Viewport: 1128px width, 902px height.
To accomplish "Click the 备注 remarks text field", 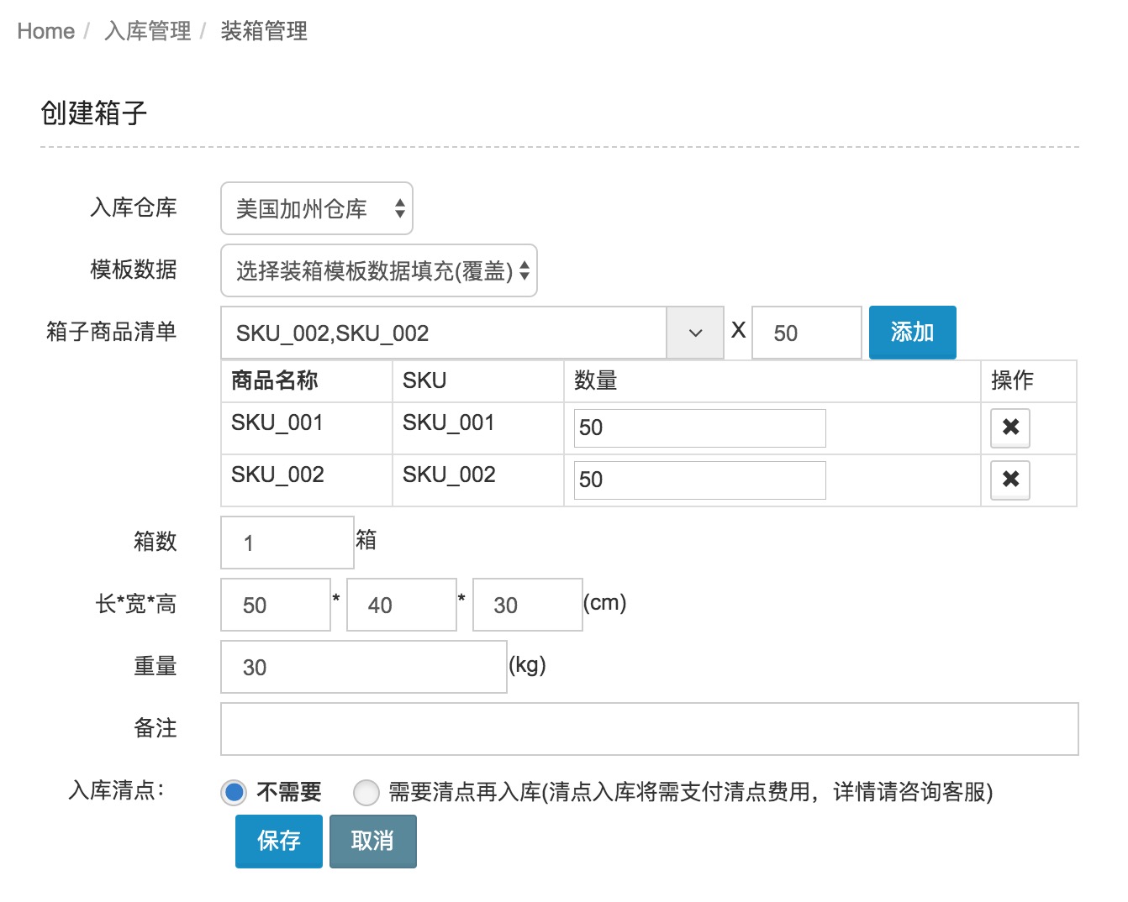I will coord(649,729).
